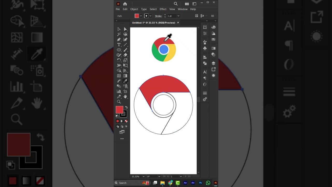Viewport: 332px width, 187px height.
Task: Swap fill and stroke colors
Action: pos(126,107)
